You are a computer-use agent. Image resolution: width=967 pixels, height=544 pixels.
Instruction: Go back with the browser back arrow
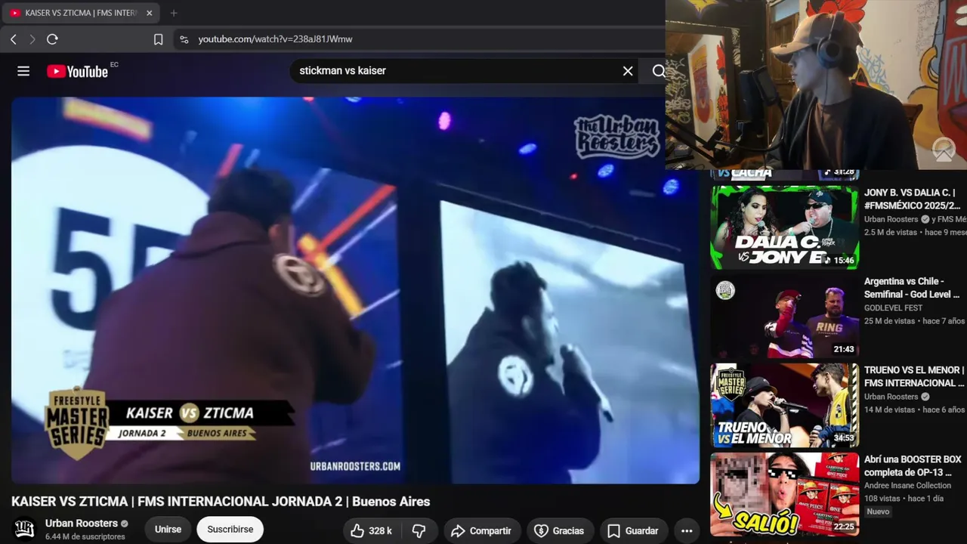click(x=14, y=39)
